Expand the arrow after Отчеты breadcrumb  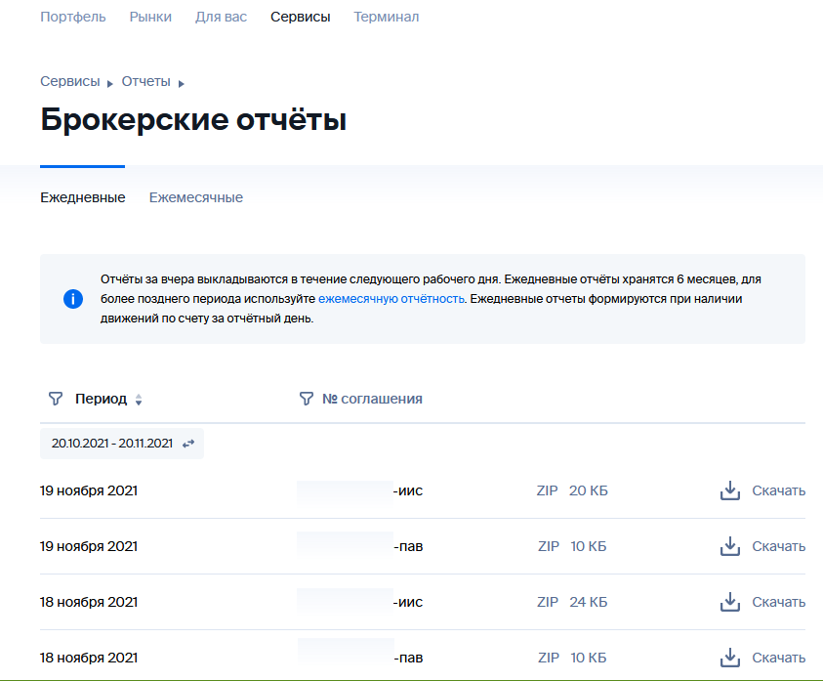[182, 83]
